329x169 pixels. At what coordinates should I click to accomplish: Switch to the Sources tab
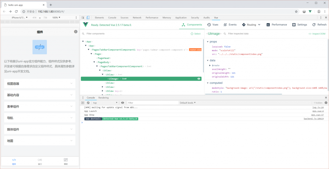click(x=124, y=18)
